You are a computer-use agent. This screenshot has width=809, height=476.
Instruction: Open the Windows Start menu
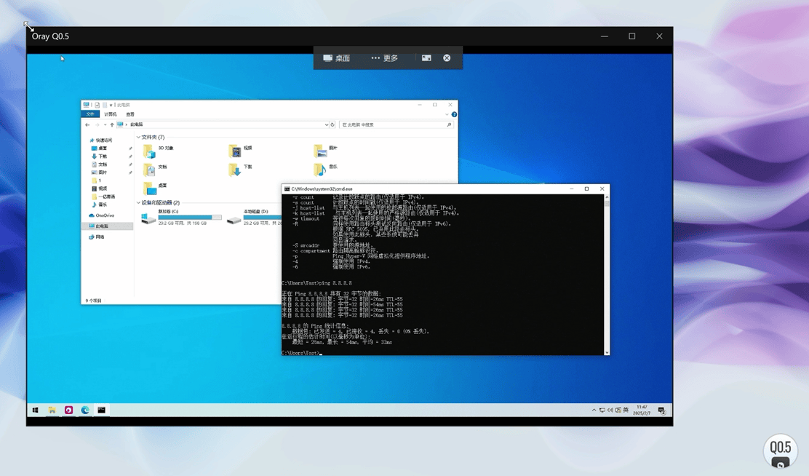[x=35, y=410]
